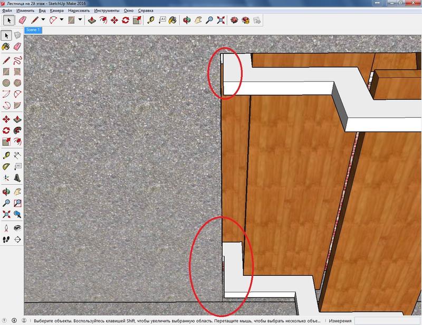
Task: Expand the Line tool dropdown arrow
Action: [43, 20]
